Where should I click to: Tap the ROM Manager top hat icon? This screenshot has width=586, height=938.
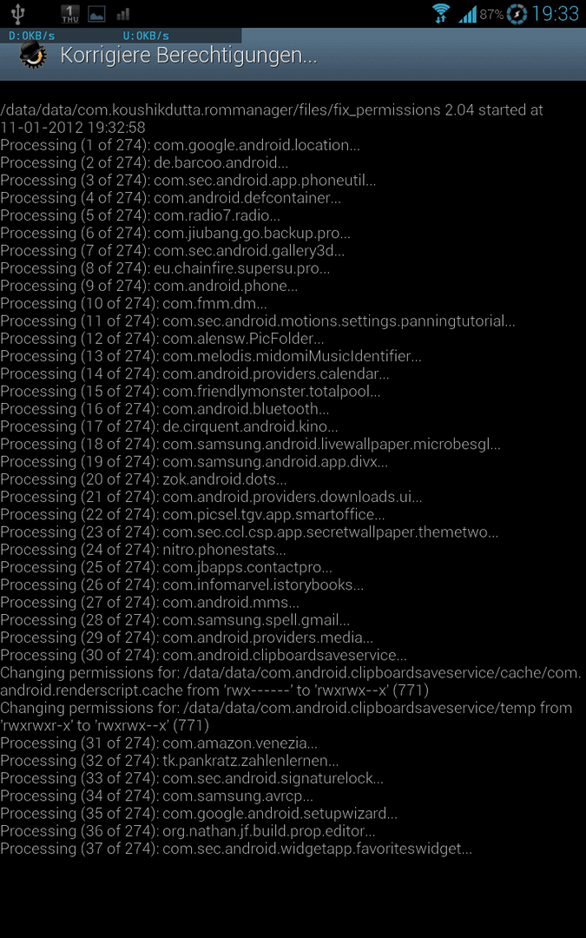(x=34, y=56)
